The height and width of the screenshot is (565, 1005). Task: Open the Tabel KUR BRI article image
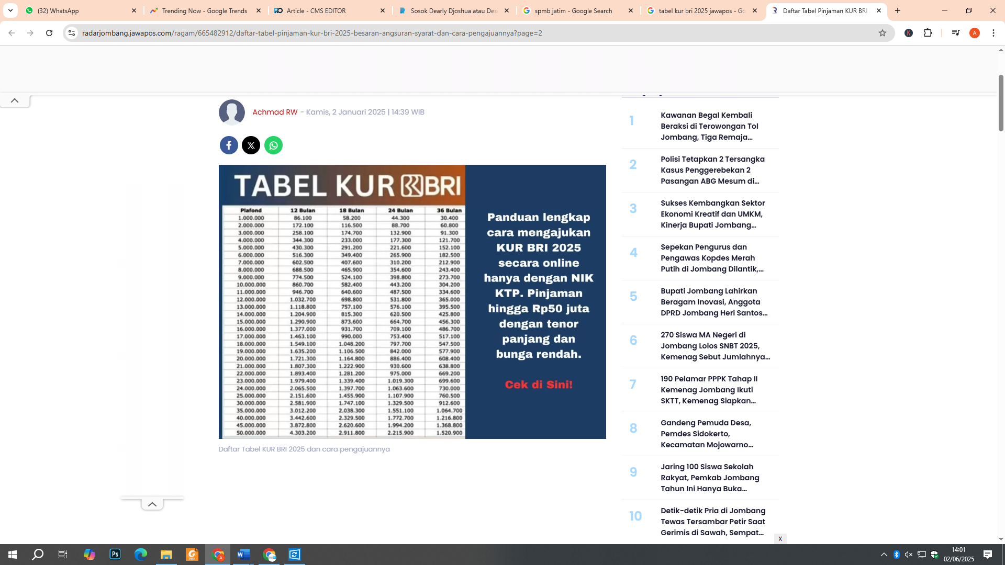point(412,302)
